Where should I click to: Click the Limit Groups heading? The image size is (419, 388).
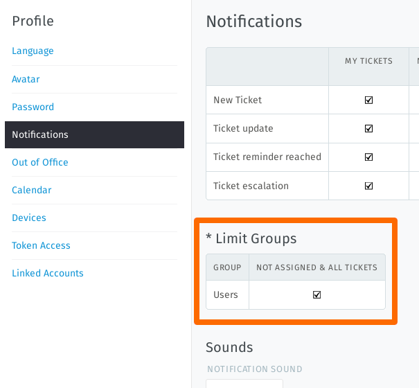pos(251,238)
